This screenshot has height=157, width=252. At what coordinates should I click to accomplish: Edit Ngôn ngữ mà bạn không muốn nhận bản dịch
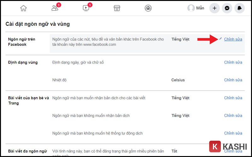pyautogui.click(x=233, y=116)
